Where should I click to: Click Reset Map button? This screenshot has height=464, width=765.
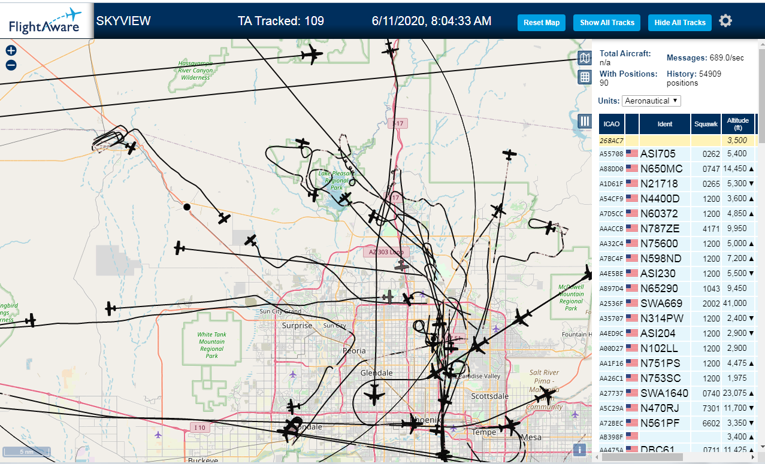click(542, 23)
